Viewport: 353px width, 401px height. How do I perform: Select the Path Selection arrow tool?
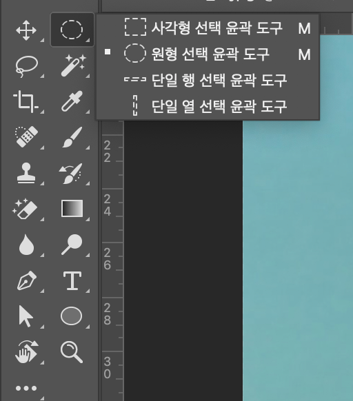click(x=26, y=316)
